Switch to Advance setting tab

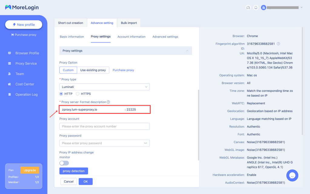pyautogui.click(x=102, y=23)
